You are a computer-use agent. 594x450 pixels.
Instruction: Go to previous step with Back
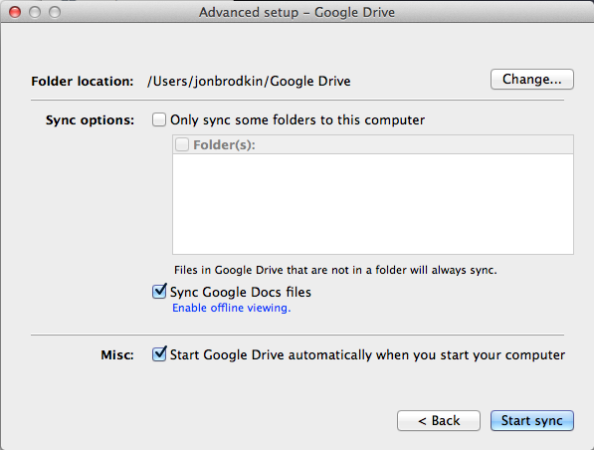point(439,420)
